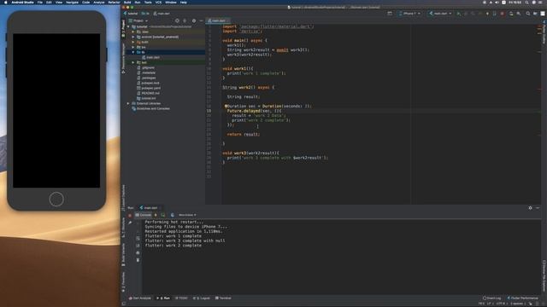Screen dimensions: 547x307
Task: Expand the build folder in project tree
Action: (133, 42)
